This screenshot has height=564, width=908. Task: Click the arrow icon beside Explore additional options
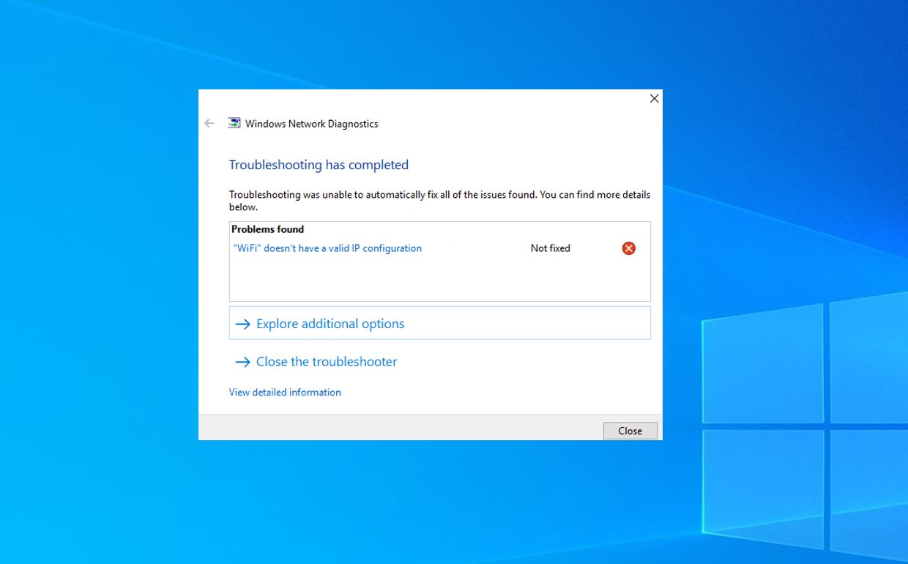coord(242,324)
